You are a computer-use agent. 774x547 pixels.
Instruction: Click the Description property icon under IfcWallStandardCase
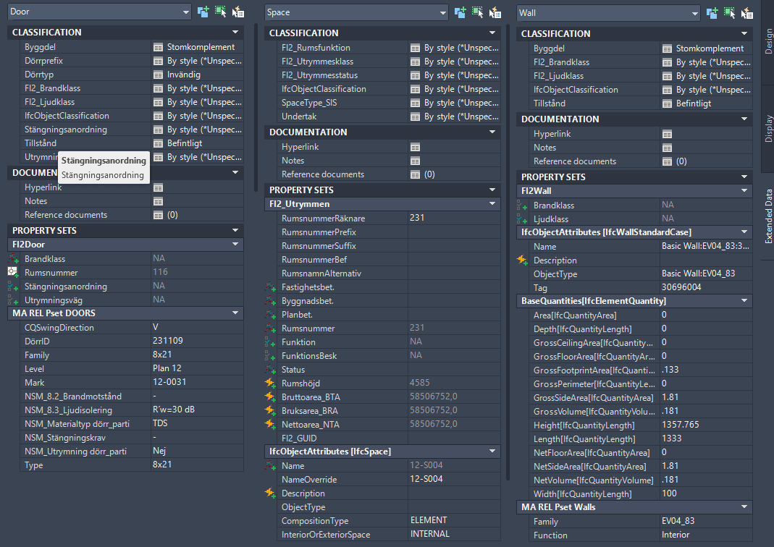pyautogui.click(x=522, y=260)
